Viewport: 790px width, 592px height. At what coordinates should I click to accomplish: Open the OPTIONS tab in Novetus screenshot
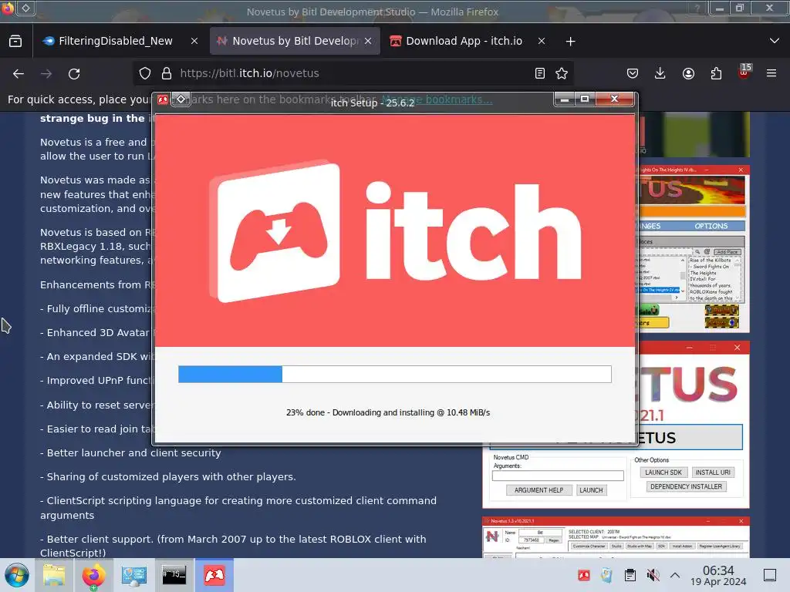point(711,226)
